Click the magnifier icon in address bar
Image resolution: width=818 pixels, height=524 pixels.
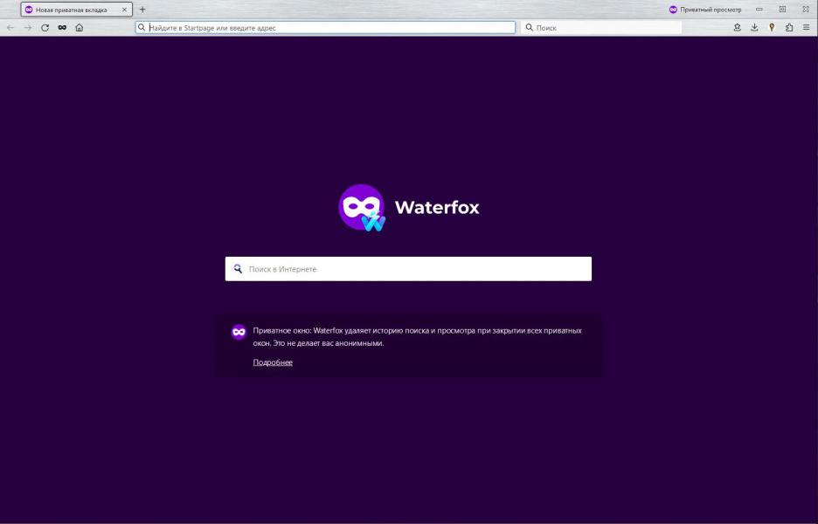pos(142,28)
